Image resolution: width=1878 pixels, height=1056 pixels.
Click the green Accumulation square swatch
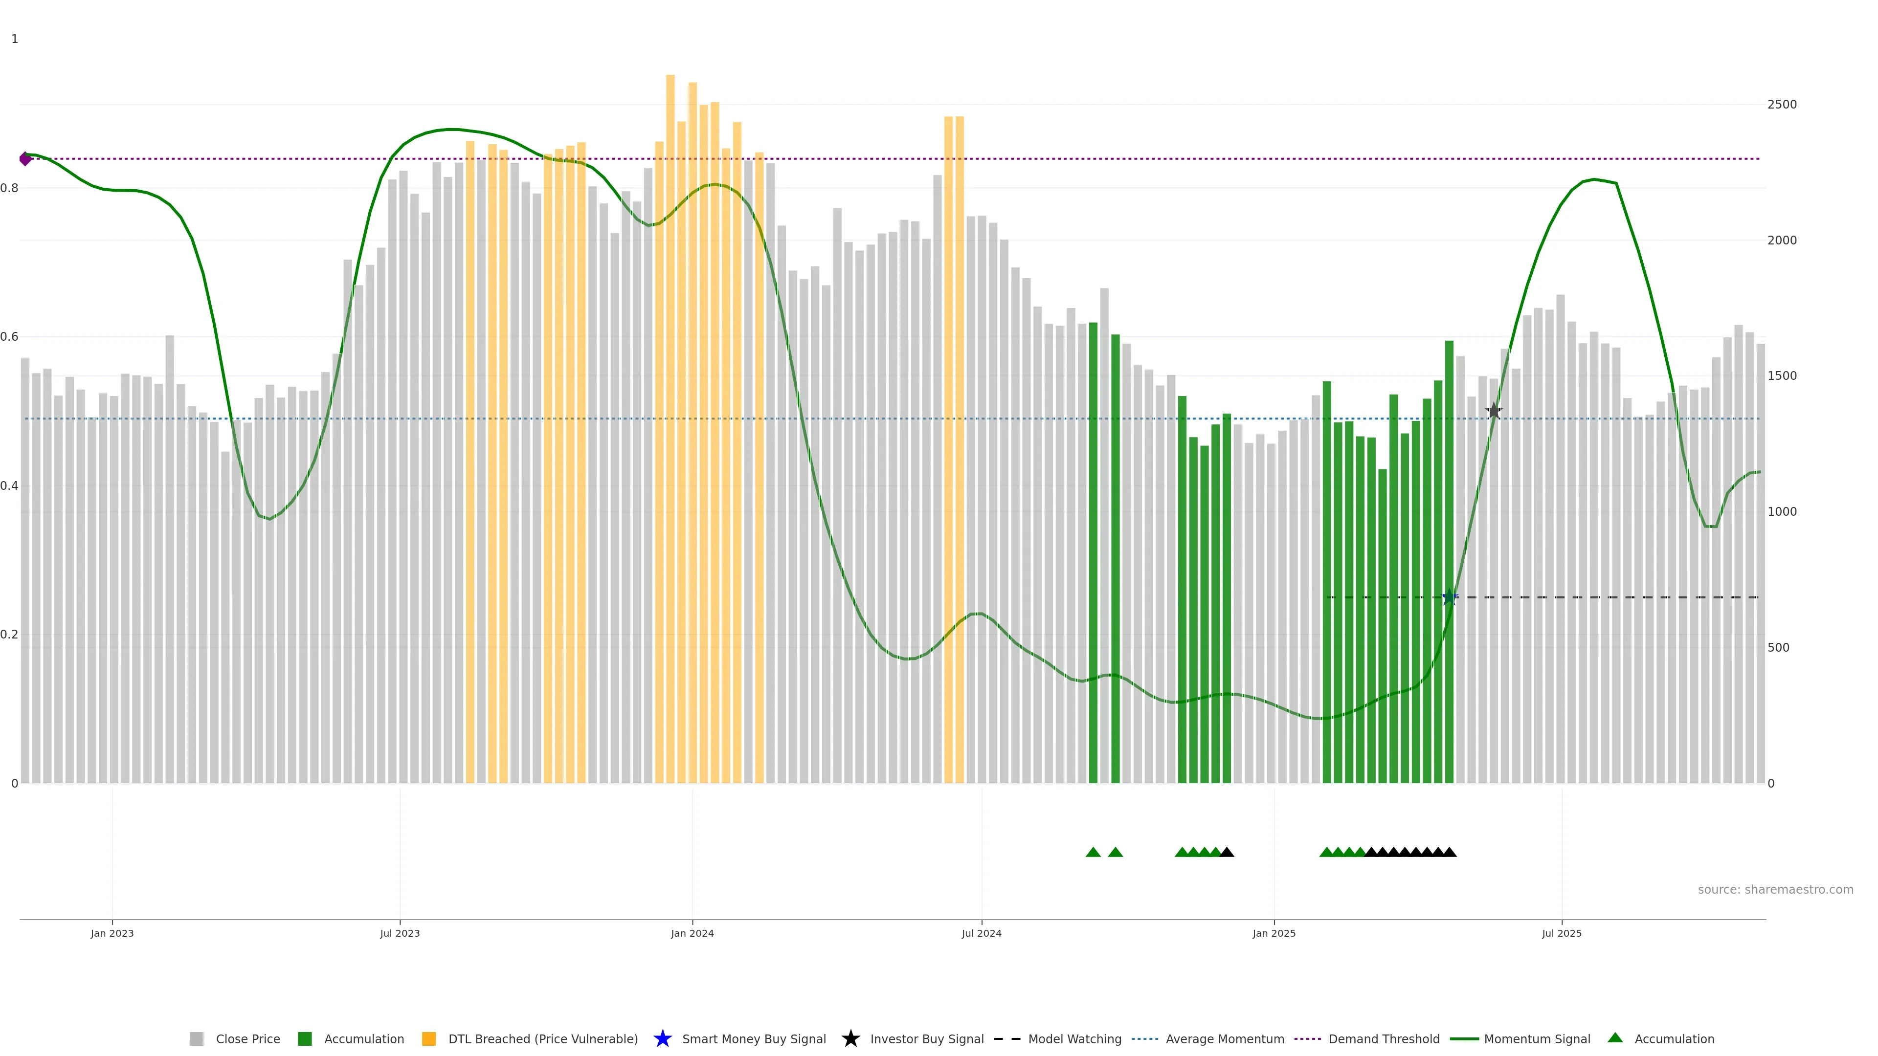305,1038
